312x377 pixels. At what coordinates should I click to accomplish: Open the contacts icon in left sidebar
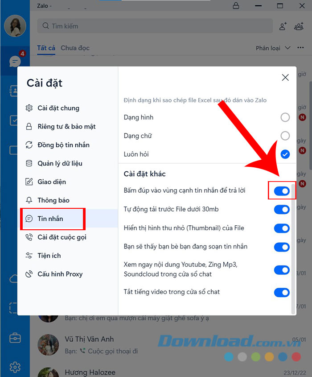[x=13, y=91]
